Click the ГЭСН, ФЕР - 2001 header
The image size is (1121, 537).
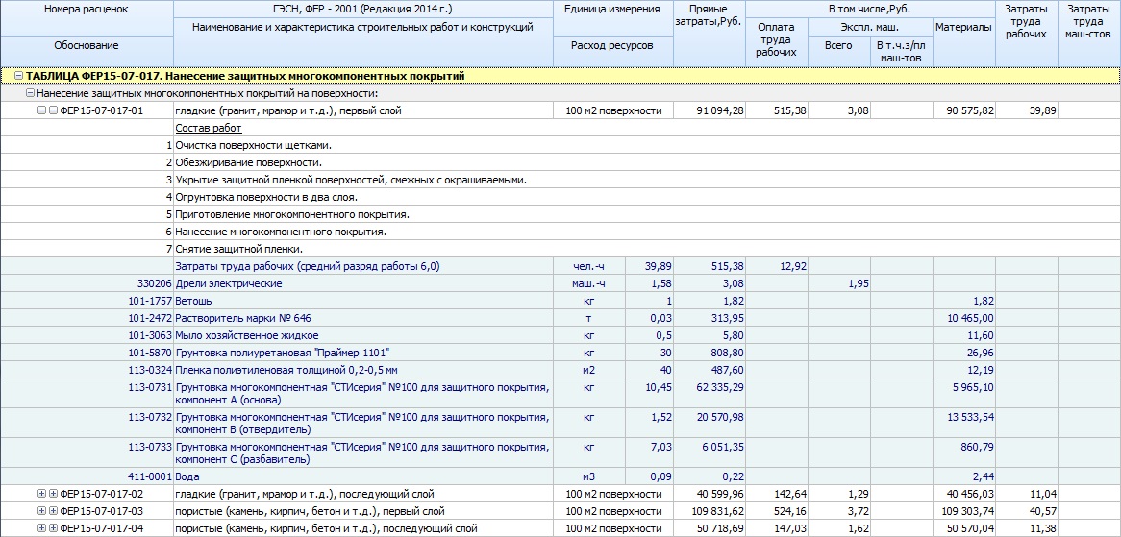363,10
